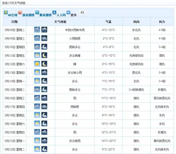Click the 新浪微博 link text
The image size is (176, 154).
28,15
